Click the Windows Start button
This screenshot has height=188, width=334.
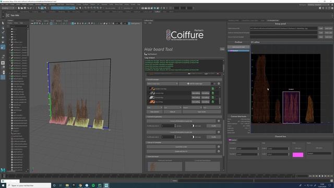pos(3,185)
